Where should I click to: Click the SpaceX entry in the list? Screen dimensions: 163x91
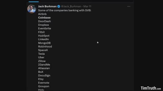(x=43, y=50)
